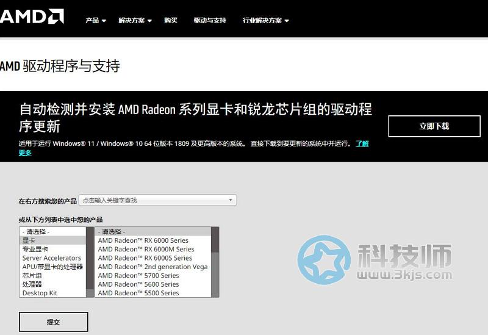
Task: Expand the 解决方案 menu
Action: (x=135, y=21)
